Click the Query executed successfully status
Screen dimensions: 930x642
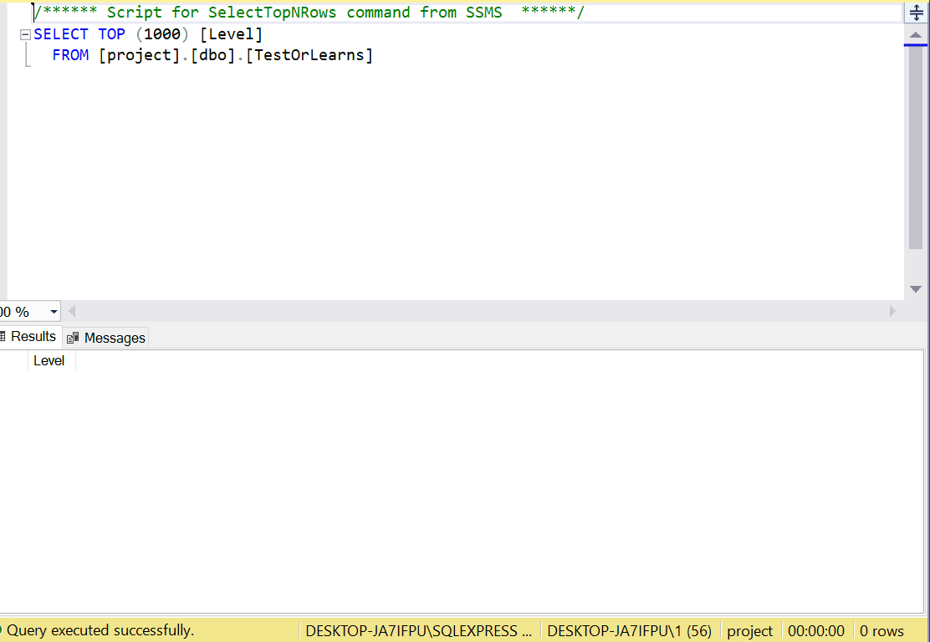(100, 630)
